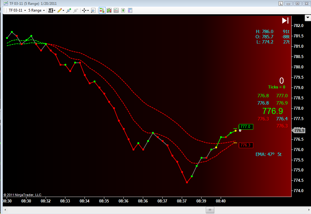Click the 08:35 time axis label
This screenshot has width=311, height=214.
(x=104, y=201)
